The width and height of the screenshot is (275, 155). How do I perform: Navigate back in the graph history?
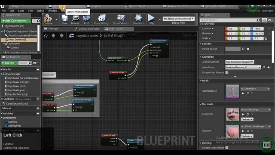point(53,36)
